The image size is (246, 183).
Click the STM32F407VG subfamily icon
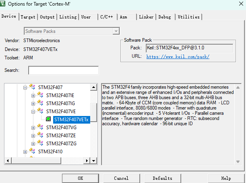pos(40,127)
